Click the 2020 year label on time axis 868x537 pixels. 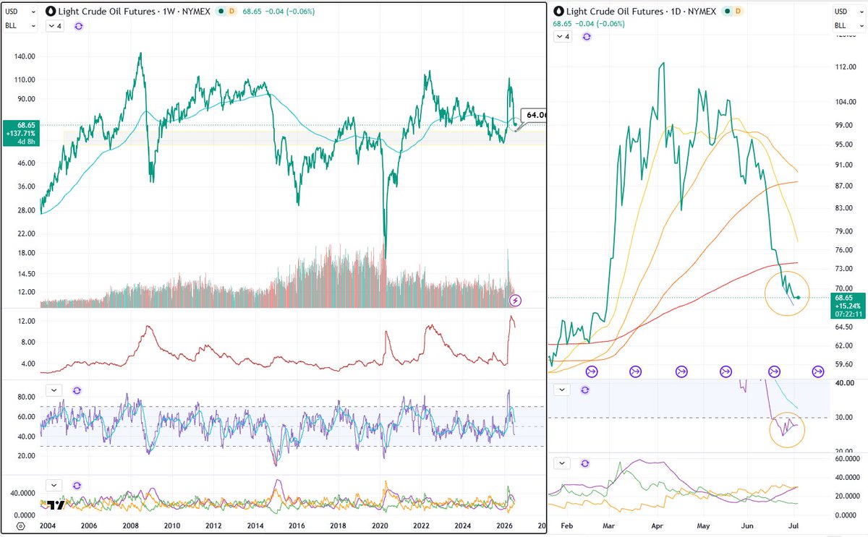pyautogui.click(x=379, y=526)
